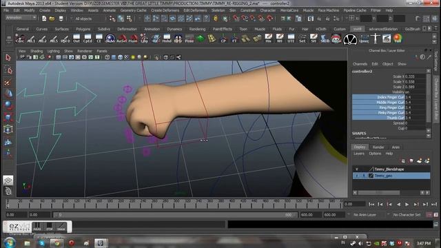The width and height of the screenshot is (441, 248).
Task: Play the animation forwards
Action: pyautogui.click(x=407, y=205)
